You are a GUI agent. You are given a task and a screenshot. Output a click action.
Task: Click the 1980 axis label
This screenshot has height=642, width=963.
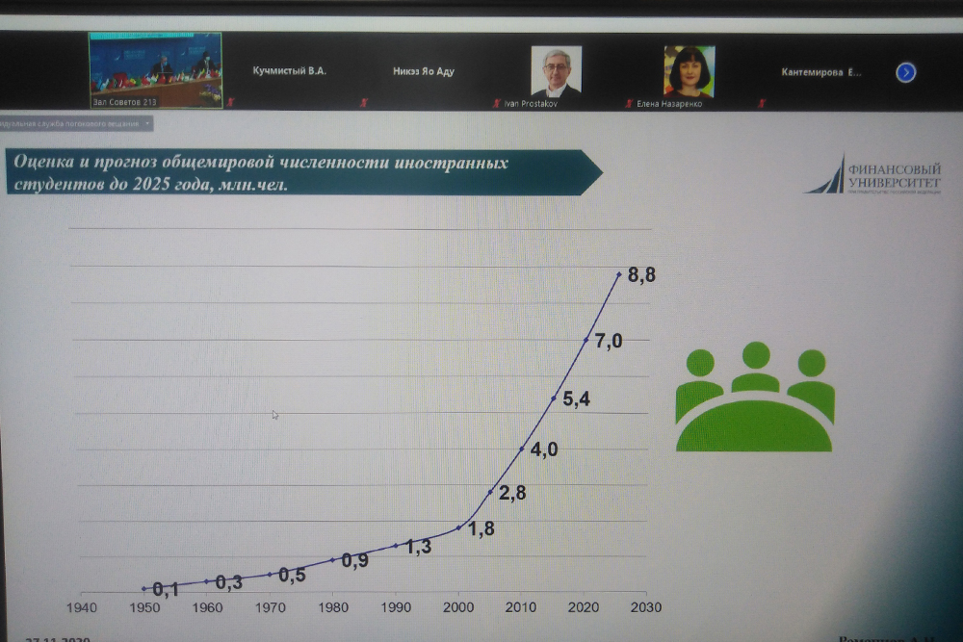pos(333,607)
